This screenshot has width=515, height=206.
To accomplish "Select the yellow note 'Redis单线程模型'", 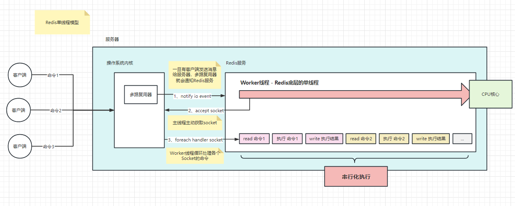I will pyautogui.click(x=62, y=22).
